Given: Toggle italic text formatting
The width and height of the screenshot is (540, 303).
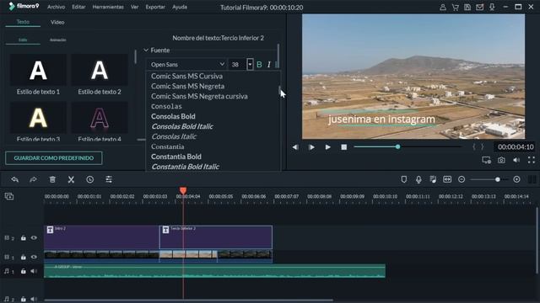Looking at the screenshot, I should tap(269, 64).
